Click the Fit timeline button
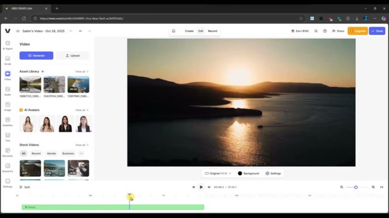The height and width of the screenshot is (218, 389). pos(381,187)
